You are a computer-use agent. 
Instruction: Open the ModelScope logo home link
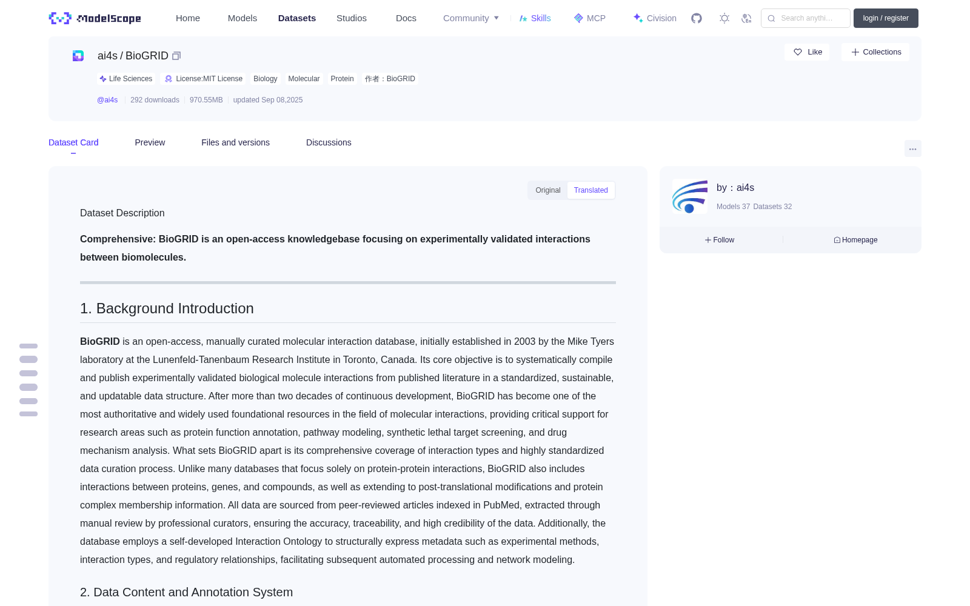pos(95,18)
